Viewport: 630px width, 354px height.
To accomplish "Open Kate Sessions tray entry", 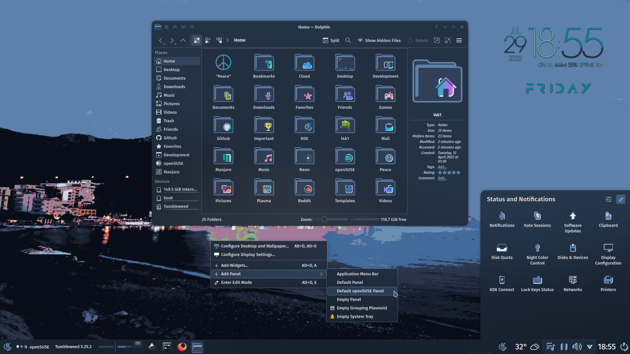I will click(537, 220).
